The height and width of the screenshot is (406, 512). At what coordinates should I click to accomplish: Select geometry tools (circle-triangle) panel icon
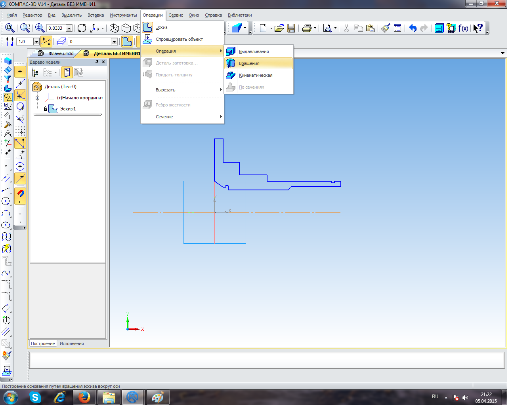click(x=8, y=97)
